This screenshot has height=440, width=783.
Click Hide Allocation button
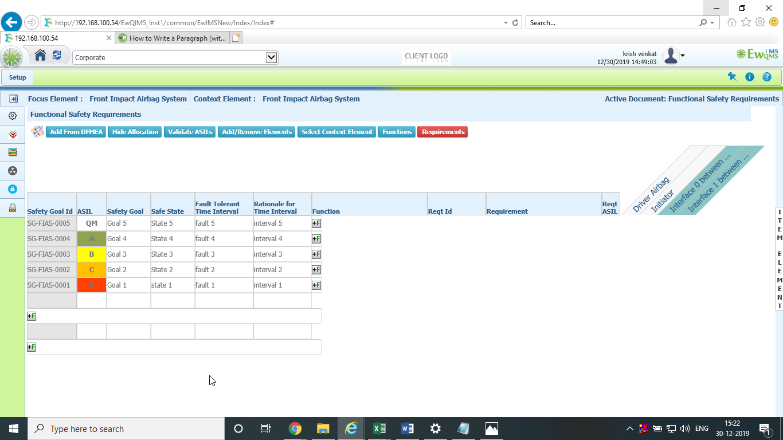tap(135, 132)
